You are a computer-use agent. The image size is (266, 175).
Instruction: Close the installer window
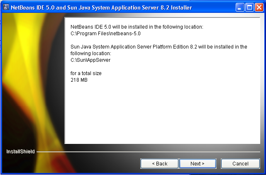[x=259, y=7]
